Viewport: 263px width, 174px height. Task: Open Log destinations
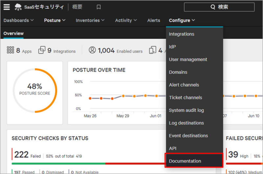point(195,123)
